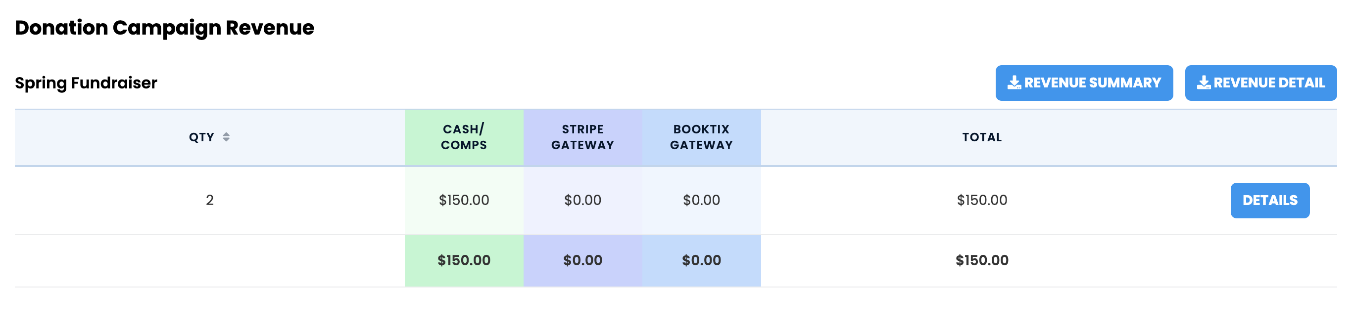Click the Total column header
Screen dimensions: 1353x329
point(982,137)
